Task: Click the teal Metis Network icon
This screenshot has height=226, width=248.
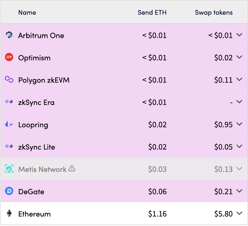Action: [9, 169]
